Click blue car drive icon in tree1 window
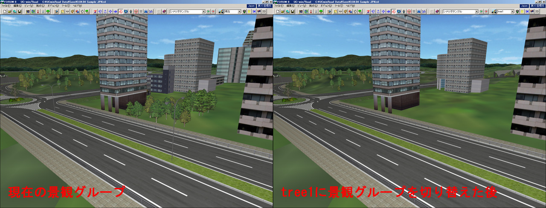 pos(419,12)
